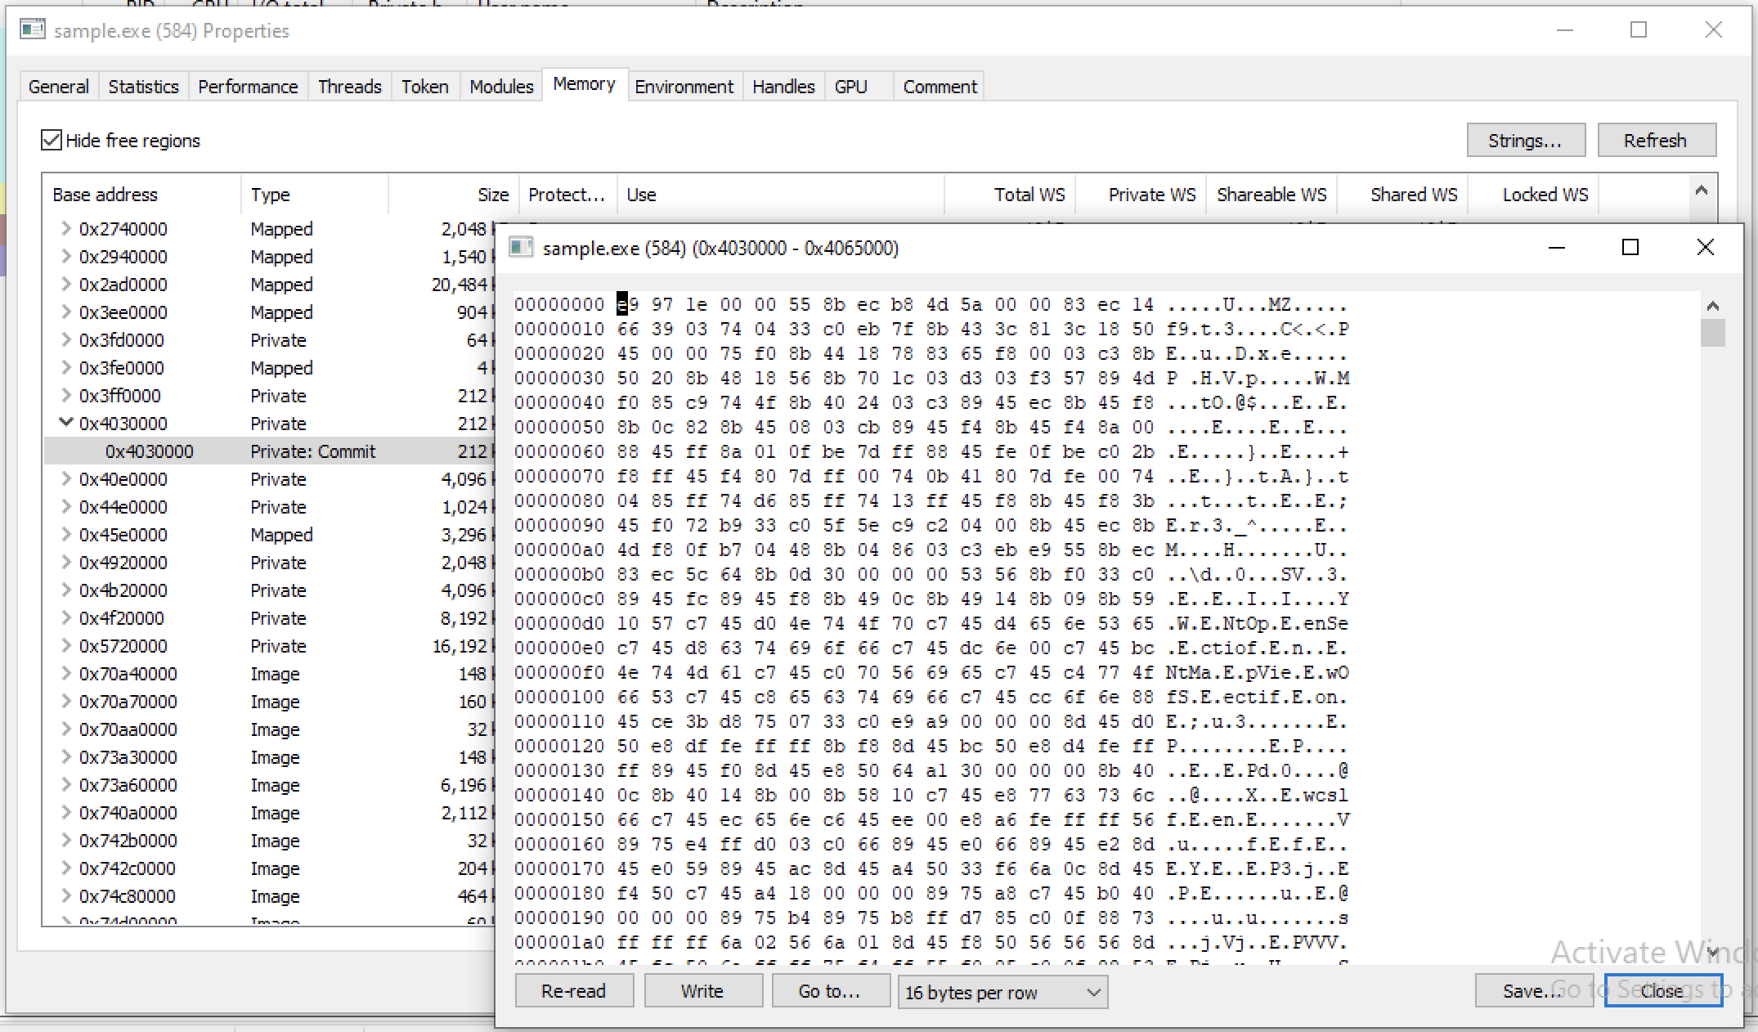The image size is (1758, 1032).
Task: Close the hex viewer with Close button
Action: (x=1662, y=991)
